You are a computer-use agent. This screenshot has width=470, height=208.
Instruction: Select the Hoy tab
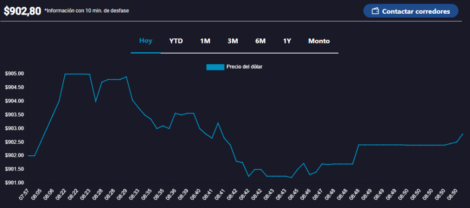(145, 41)
